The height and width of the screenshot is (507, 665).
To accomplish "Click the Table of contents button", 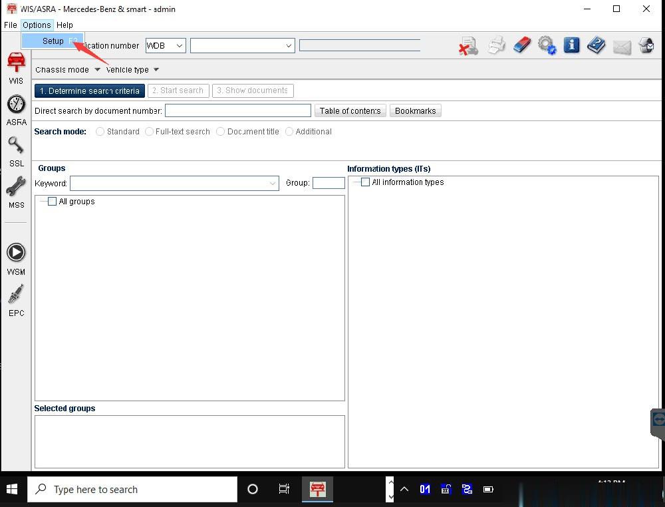I will [x=350, y=110].
